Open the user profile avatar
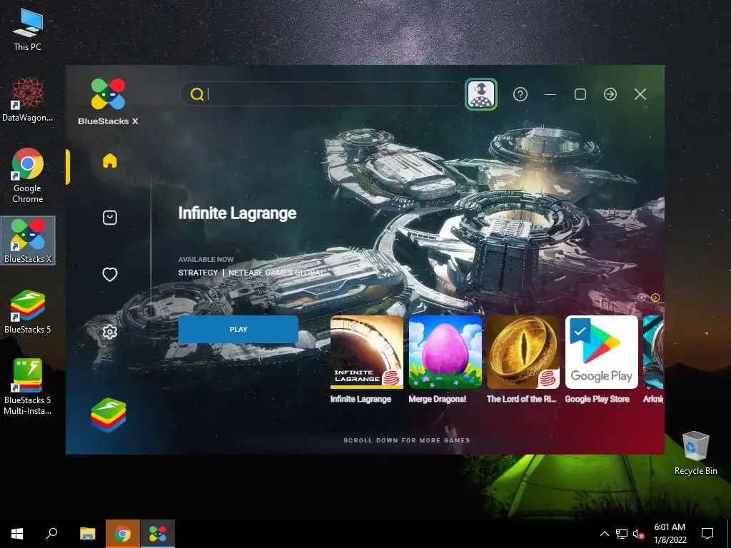This screenshot has height=548, width=731. coord(480,94)
